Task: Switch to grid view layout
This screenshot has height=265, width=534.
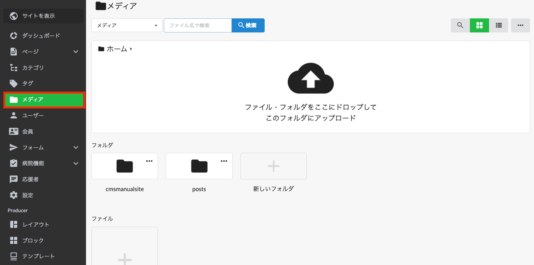Action: [479, 25]
